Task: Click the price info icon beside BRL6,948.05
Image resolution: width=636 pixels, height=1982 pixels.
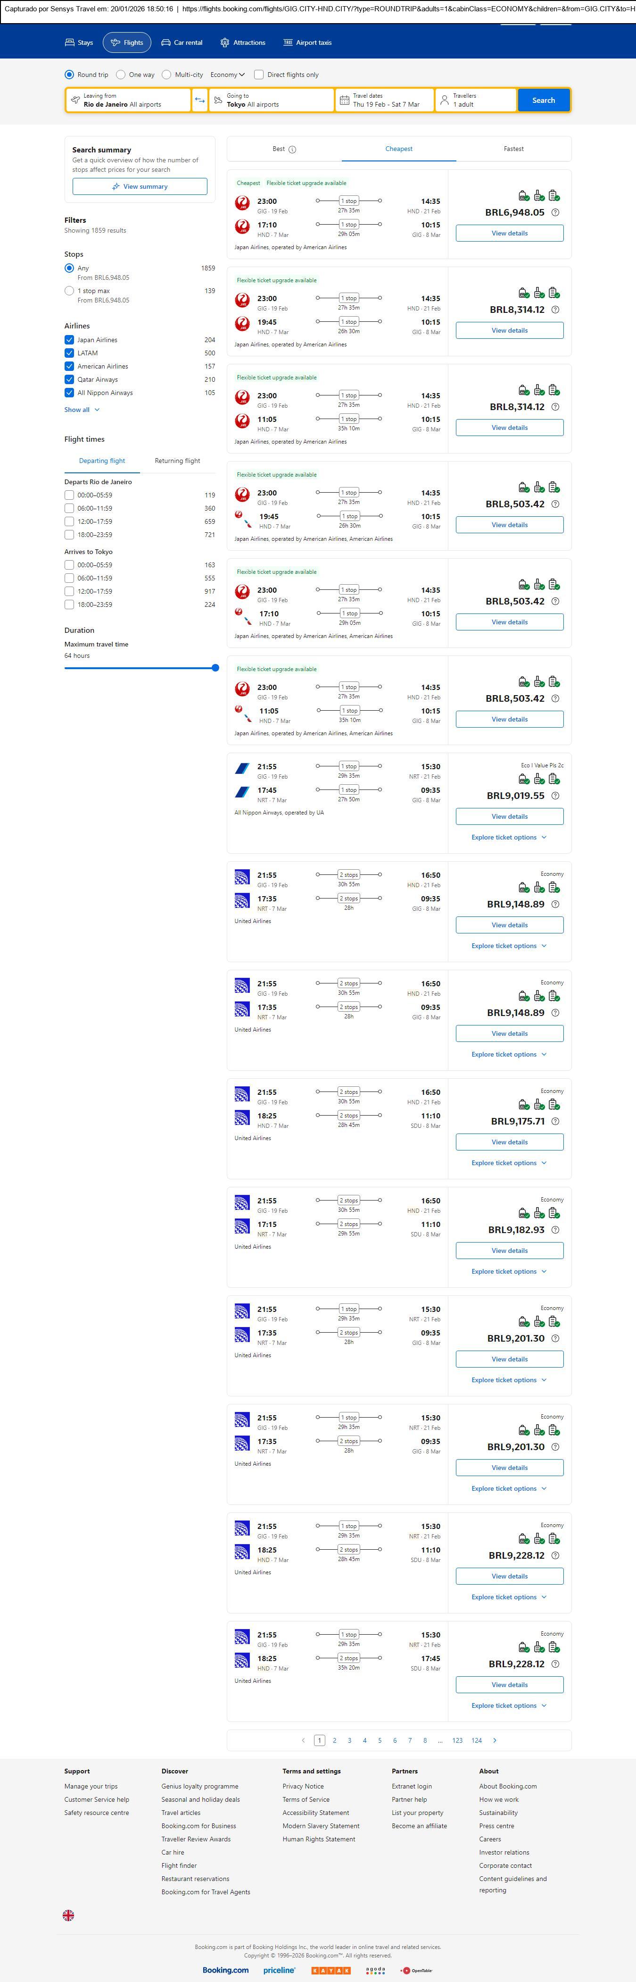Action: click(x=555, y=212)
